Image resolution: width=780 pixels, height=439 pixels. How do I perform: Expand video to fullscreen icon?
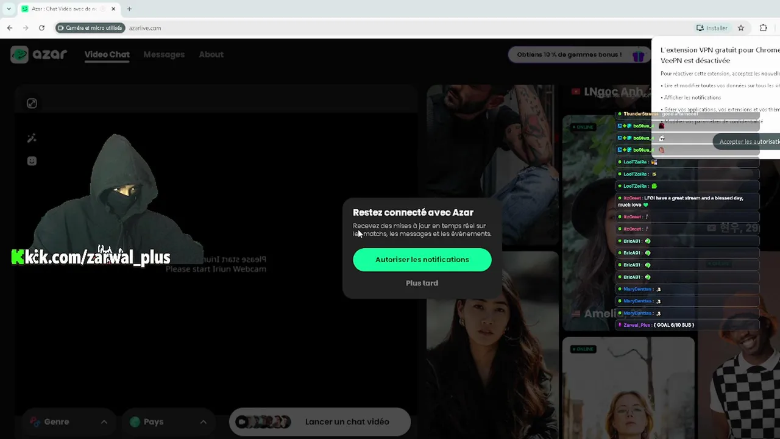[x=32, y=104]
